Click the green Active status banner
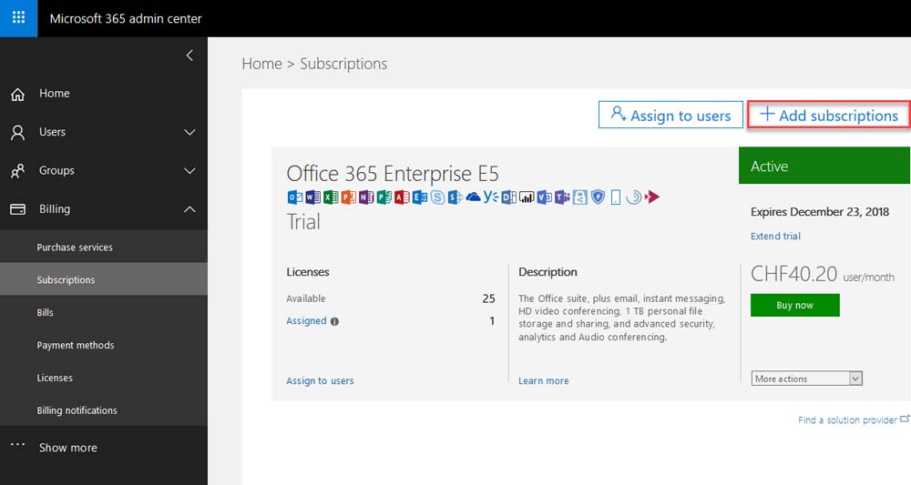This screenshot has width=911, height=485. [824, 166]
